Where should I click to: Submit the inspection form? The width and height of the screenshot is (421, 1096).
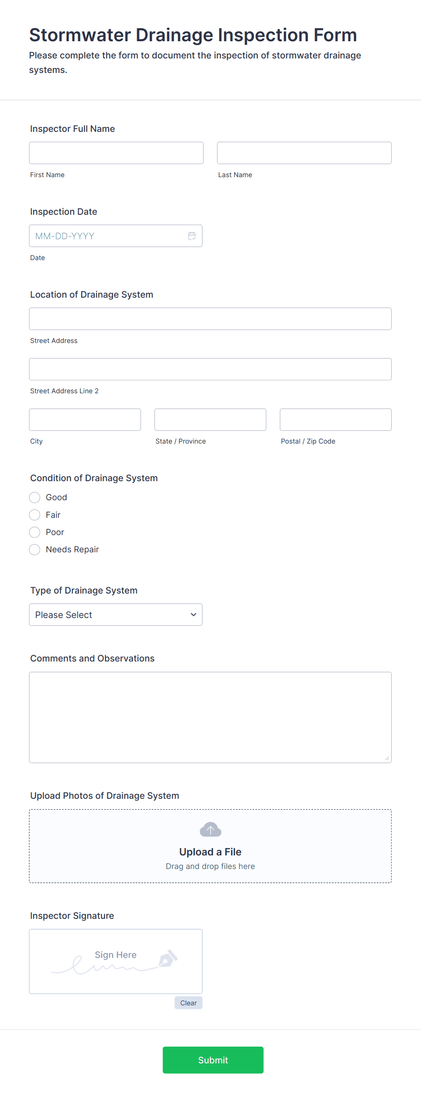click(x=213, y=1060)
